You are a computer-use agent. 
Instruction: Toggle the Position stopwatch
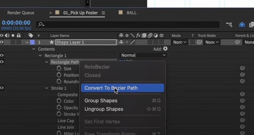pyautogui.click(x=59, y=75)
